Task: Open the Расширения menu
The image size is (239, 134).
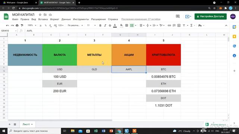Action: [x=99, y=19]
